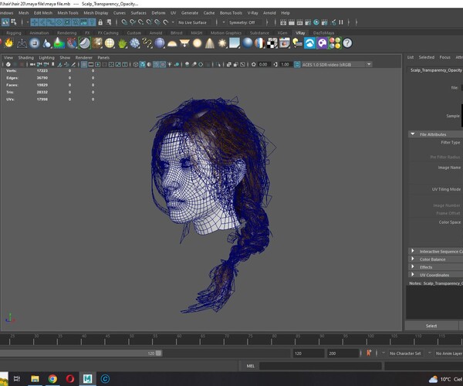Click the blue particle cluster shelf icon
The height and width of the screenshot is (386, 463).
[134, 43]
